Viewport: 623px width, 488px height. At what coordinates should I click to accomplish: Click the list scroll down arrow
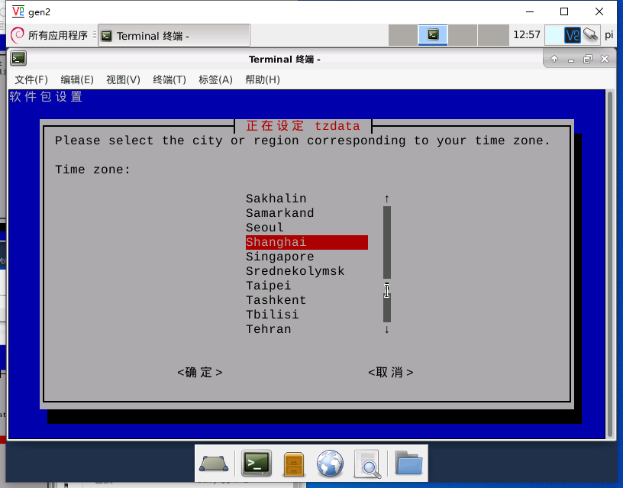[x=386, y=329]
